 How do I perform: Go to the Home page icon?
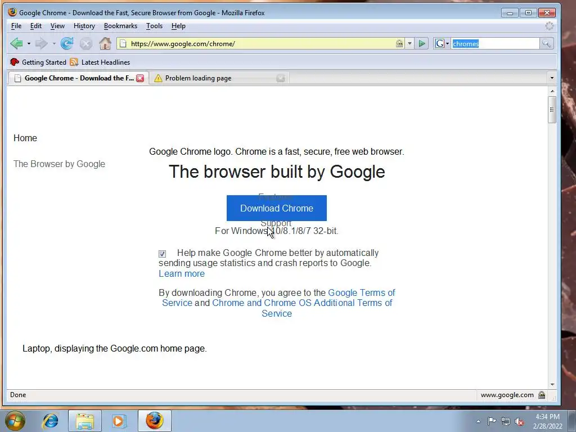105,44
